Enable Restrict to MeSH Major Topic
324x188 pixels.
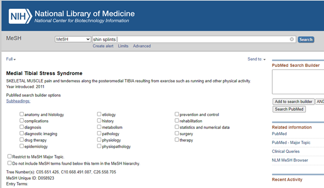pos(9,156)
